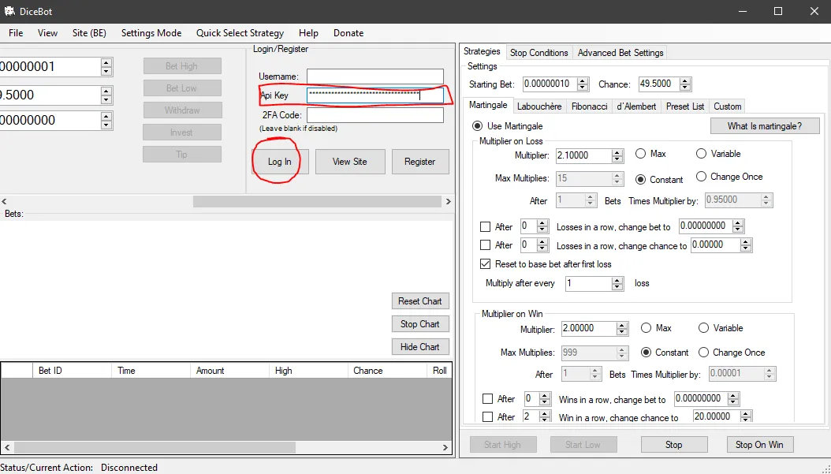Click the Log In button
This screenshot has height=474, width=831.
pyautogui.click(x=279, y=162)
